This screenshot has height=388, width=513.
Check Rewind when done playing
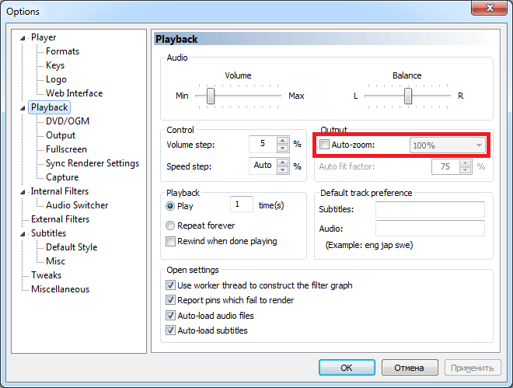[x=171, y=241]
